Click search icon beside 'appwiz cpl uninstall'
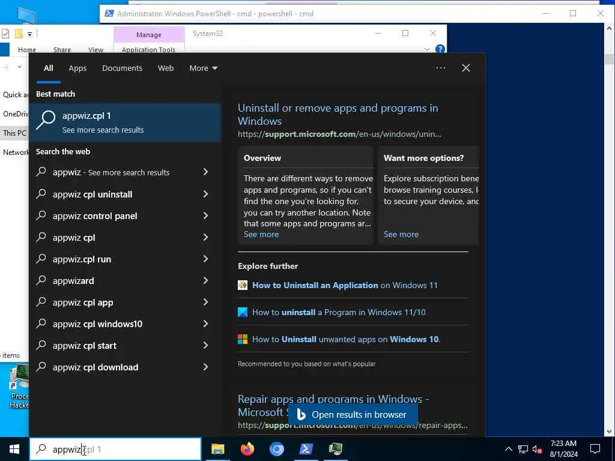Screen dimensions: 615x461 [41, 194]
